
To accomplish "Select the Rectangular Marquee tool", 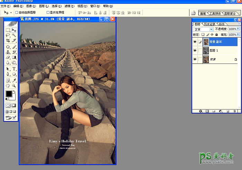I will (8, 30).
